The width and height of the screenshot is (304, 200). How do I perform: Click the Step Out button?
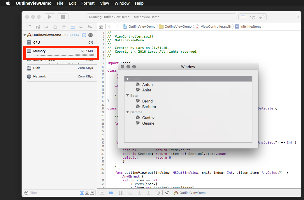point(148,193)
